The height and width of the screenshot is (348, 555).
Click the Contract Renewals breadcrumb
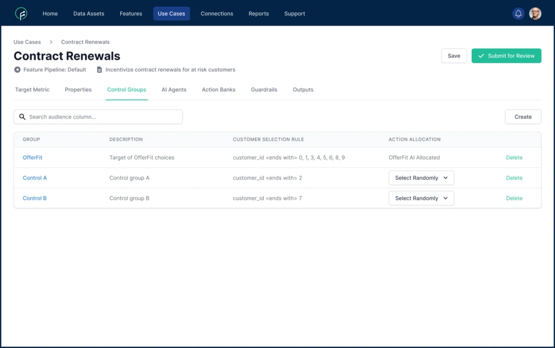pos(85,42)
